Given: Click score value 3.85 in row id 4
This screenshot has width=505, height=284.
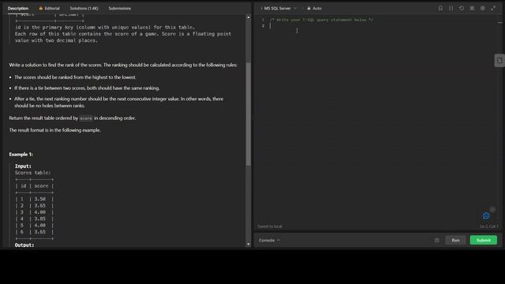Looking at the screenshot, I should [40, 219].
